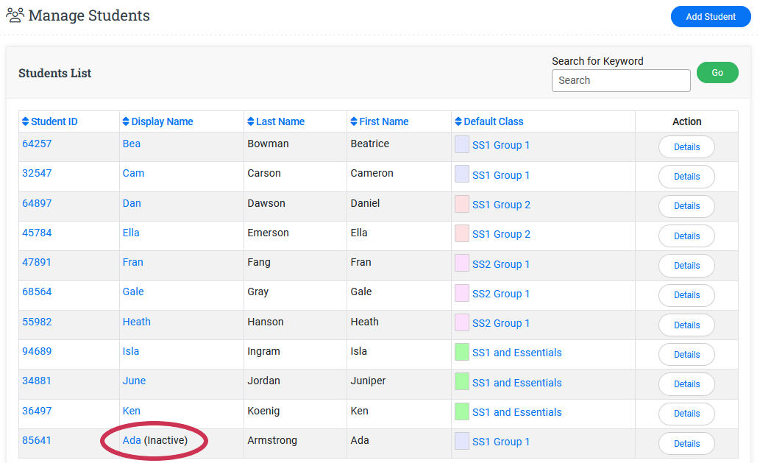Image resolution: width=760 pixels, height=463 pixels.
Task: Open SS1 and Essentials class for Ken
Action: point(516,412)
